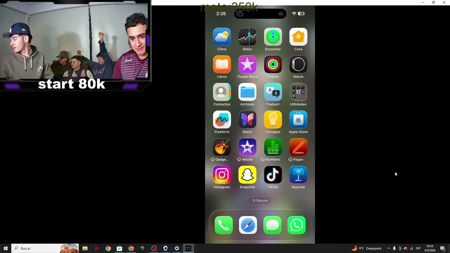Image resolution: width=450 pixels, height=253 pixels.
Task: Tap the phone's battery indicator showing 36
Action: click(301, 14)
